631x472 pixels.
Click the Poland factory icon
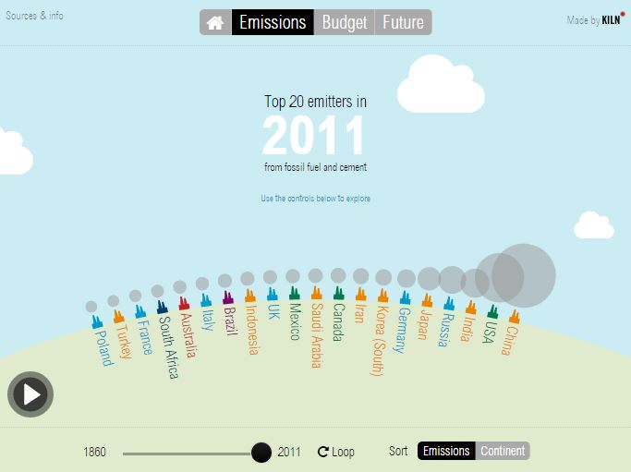point(97,322)
